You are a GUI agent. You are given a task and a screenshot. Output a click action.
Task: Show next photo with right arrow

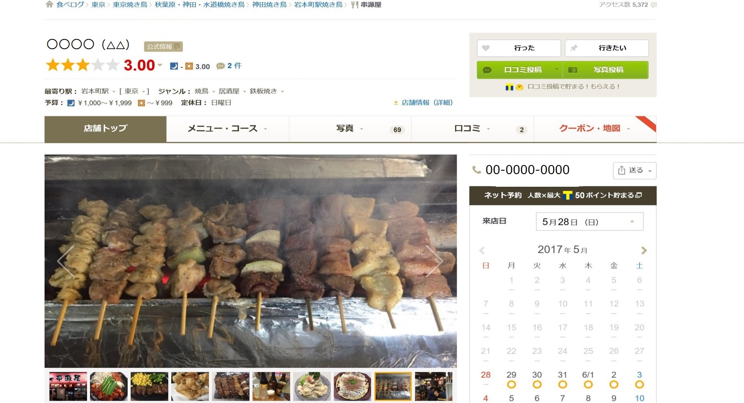[434, 261]
